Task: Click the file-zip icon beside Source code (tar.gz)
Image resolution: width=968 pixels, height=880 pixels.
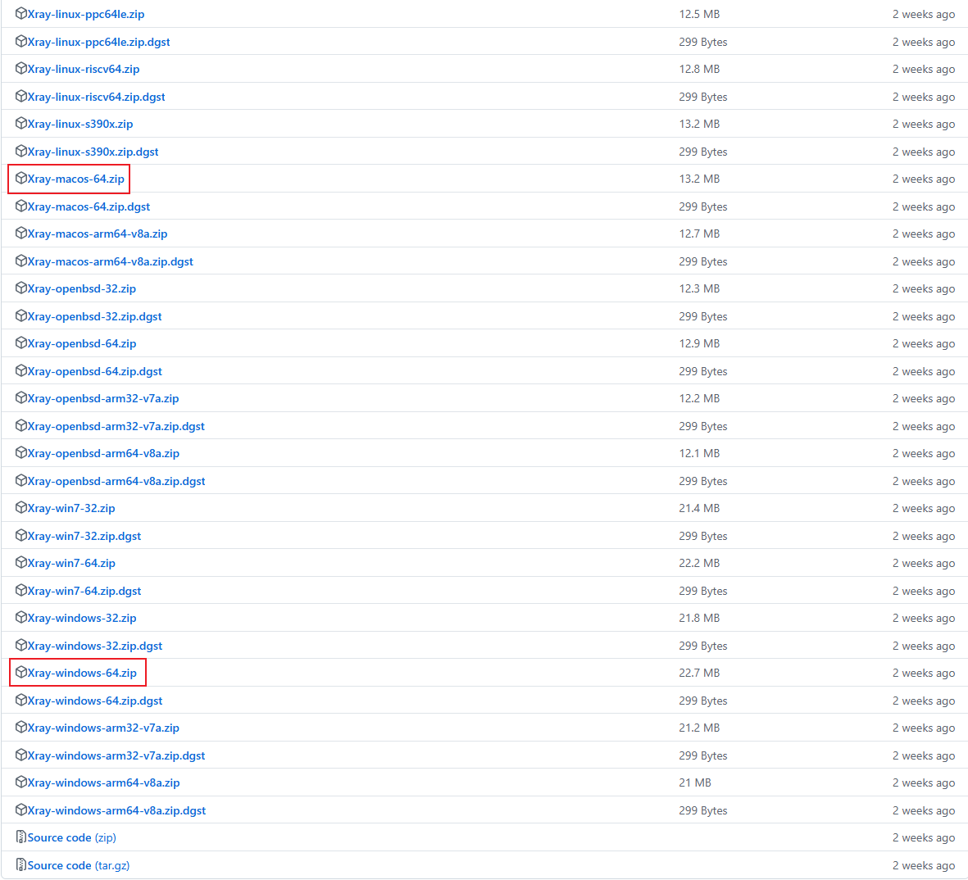Action: pos(21,865)
